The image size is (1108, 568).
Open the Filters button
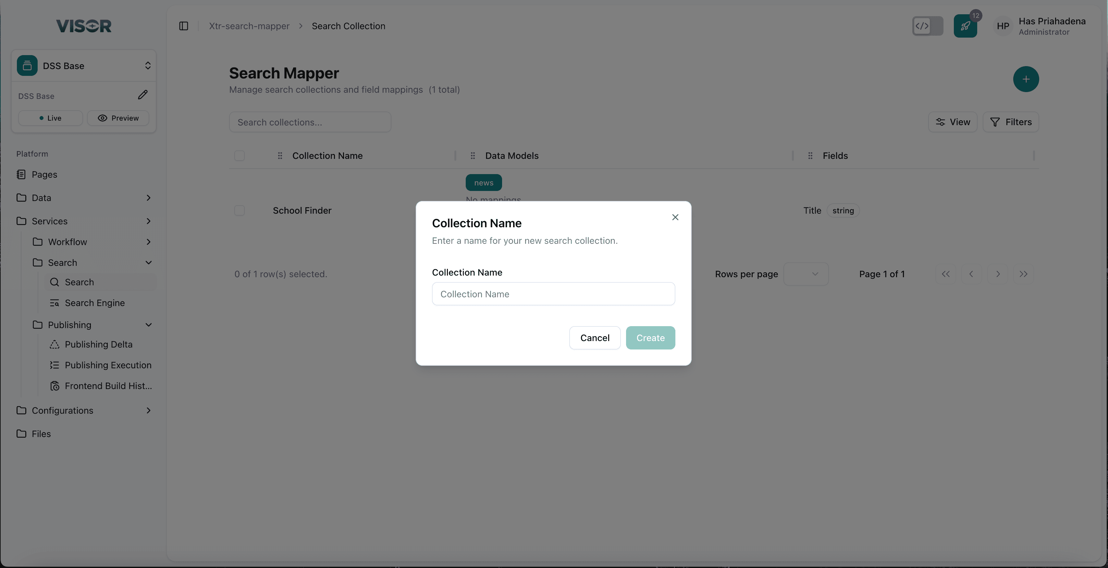[1010, 122]
